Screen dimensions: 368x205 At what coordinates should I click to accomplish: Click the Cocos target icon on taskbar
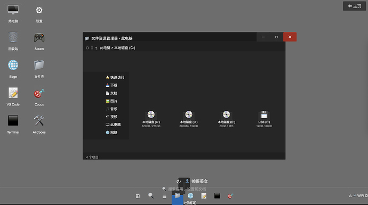[x=230, y=196]
